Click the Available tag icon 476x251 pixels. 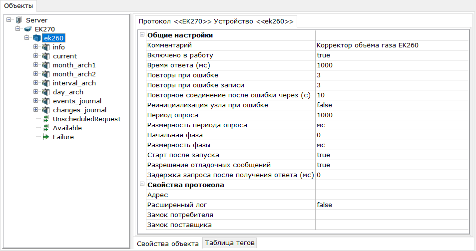tap(46, 128)
